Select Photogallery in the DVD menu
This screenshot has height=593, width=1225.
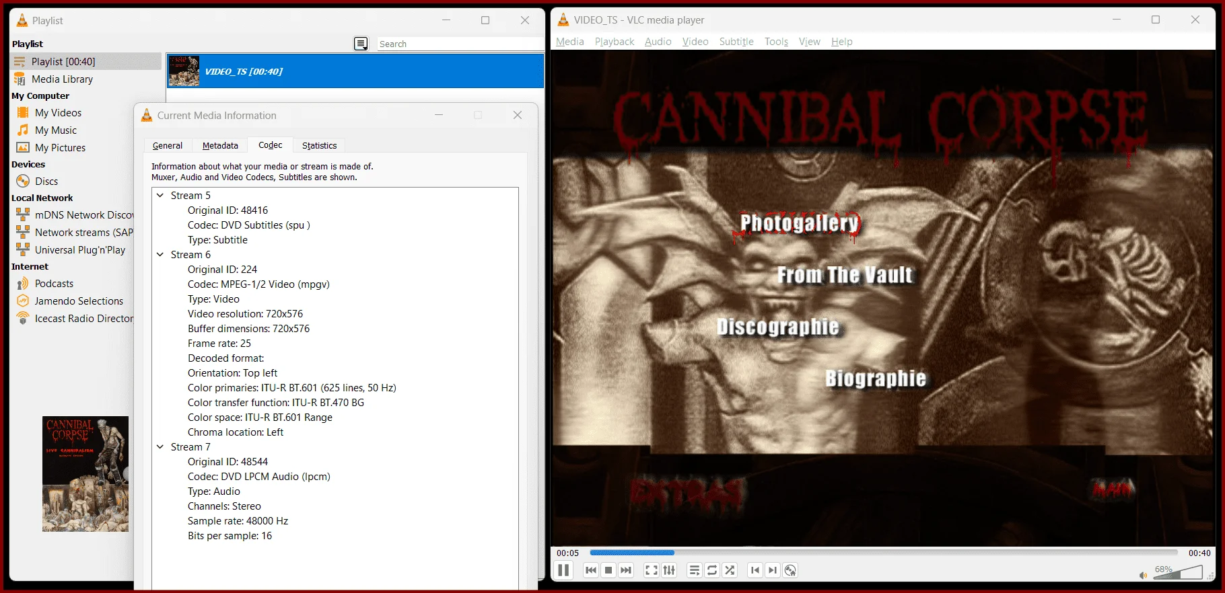click(x=800, y=223)
